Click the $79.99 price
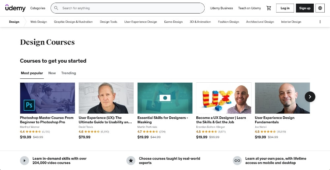This screenshot has width=330, height=170. 84,137
